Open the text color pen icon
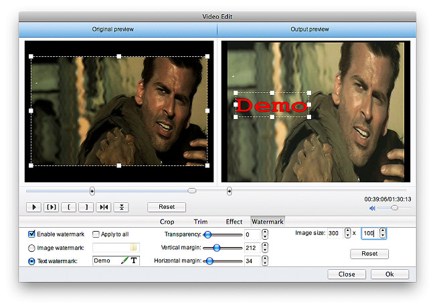This screenshot has height=308, width=435. (x=124, y=260)
